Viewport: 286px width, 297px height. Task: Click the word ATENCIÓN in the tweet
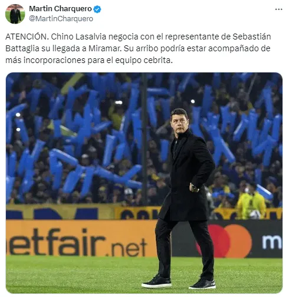pos(26,37)
